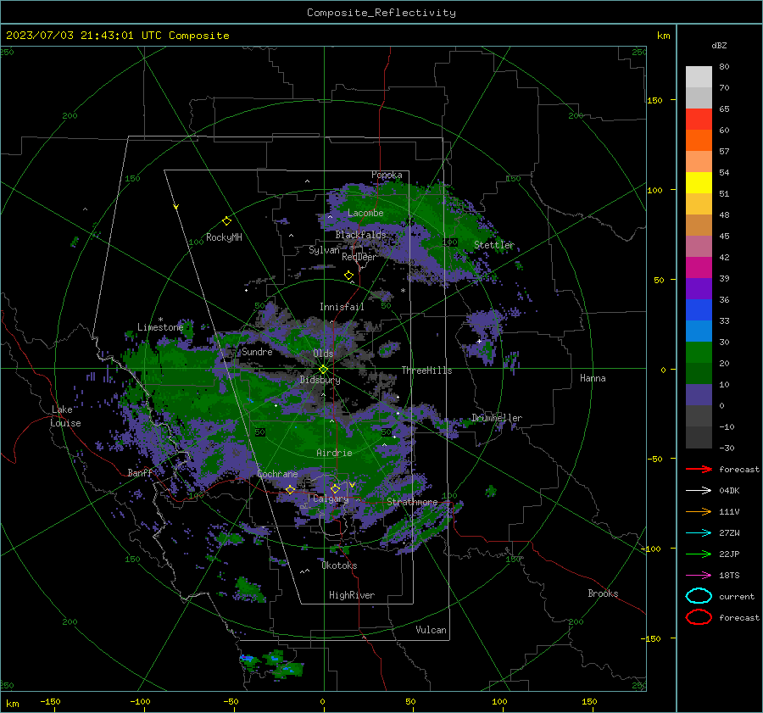Click yellow diamond marker below RedDeer
This screenshot has height=713, width=763.
click(x=349, y=276)
